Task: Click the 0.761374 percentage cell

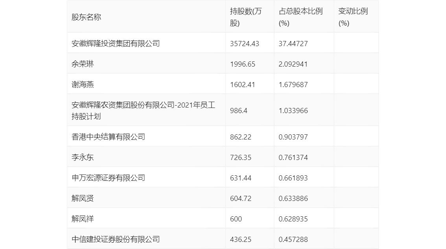Action: pos(293,158)
